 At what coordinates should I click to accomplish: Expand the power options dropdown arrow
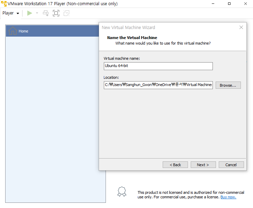point(37,13)
